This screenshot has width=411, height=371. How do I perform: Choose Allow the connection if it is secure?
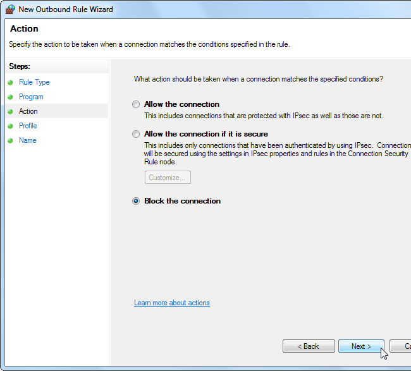coord(136,134)
